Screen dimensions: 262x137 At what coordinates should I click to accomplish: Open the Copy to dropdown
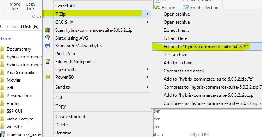30,6
